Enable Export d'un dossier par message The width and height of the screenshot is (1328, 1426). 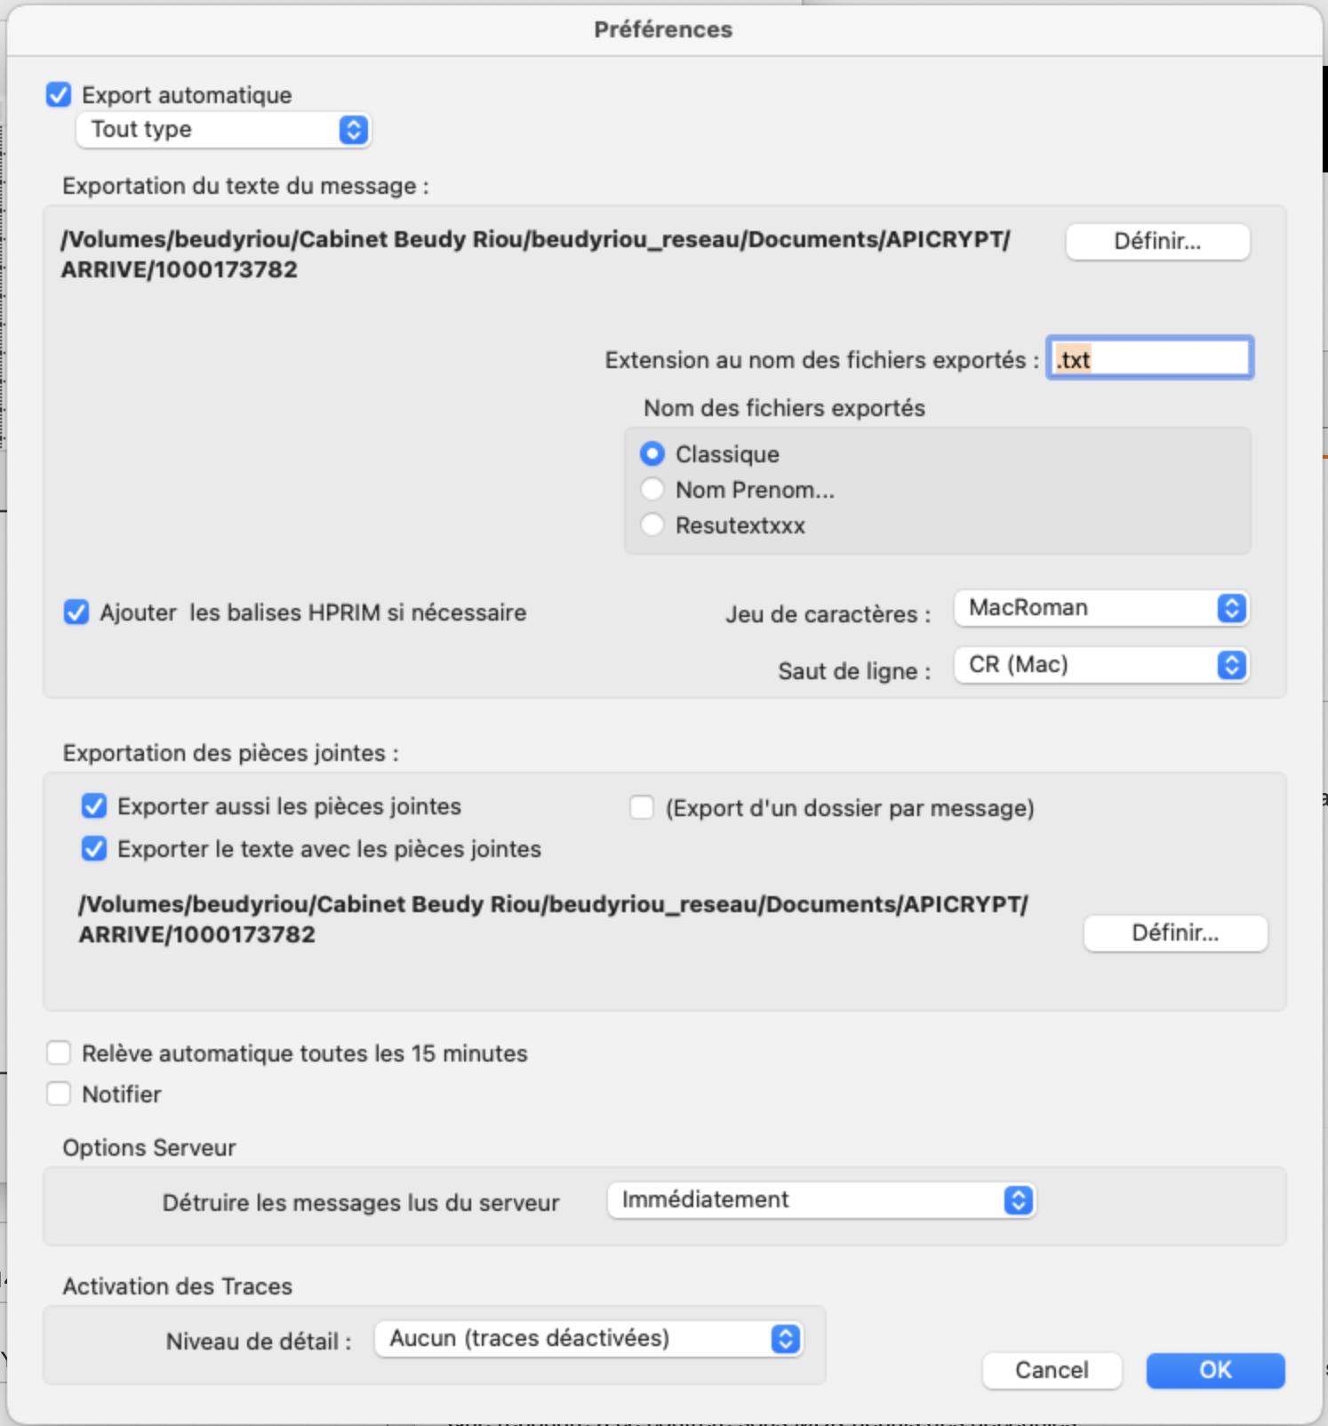(x=642, y=807)
